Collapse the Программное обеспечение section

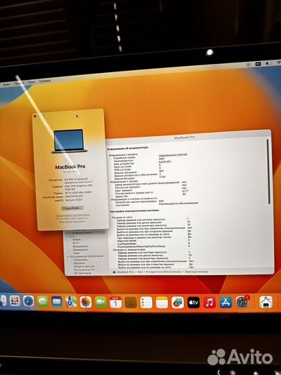pos(68,256)
